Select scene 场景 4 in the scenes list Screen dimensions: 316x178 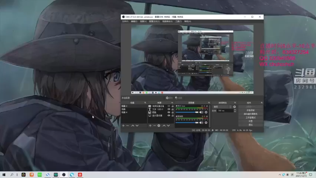134,112
